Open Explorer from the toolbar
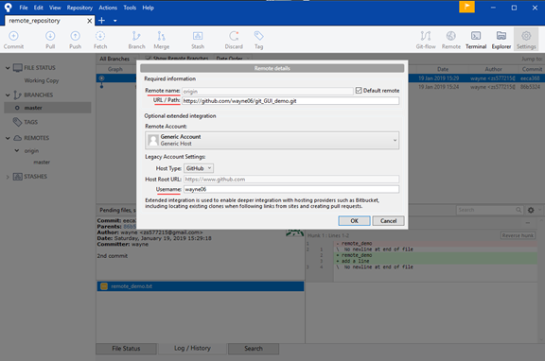Image resolution: width=545 pixels, height=361 pixels. 501,40
